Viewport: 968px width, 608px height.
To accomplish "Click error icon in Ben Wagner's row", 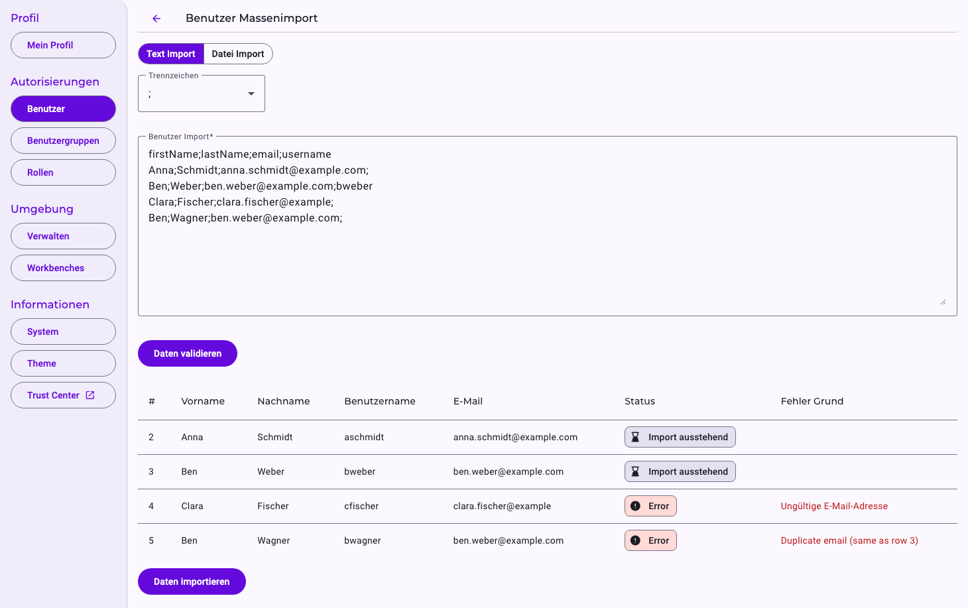I will click(635, 540).
